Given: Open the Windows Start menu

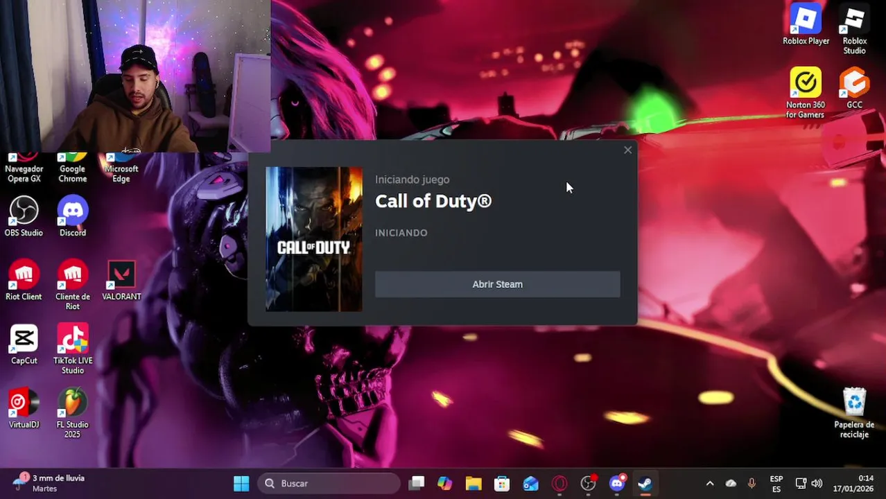Looking at the screenshot, I should pos(241,483).
